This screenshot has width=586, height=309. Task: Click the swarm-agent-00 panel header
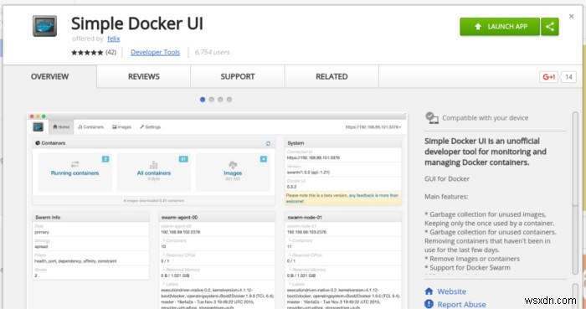click(x=217, y=217)
